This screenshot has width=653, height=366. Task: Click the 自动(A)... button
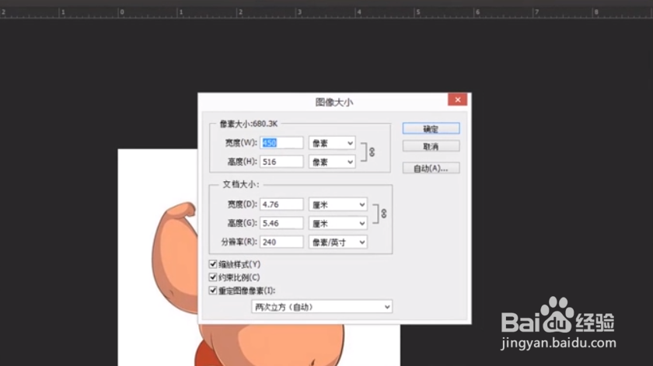pyautogui.click(x=431, y=168)
